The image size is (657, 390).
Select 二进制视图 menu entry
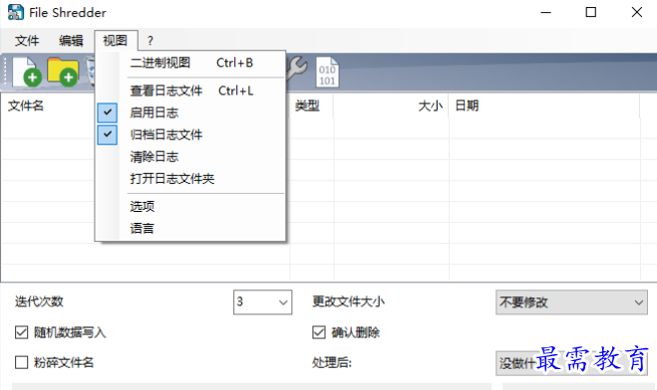[x=190, y=63]
